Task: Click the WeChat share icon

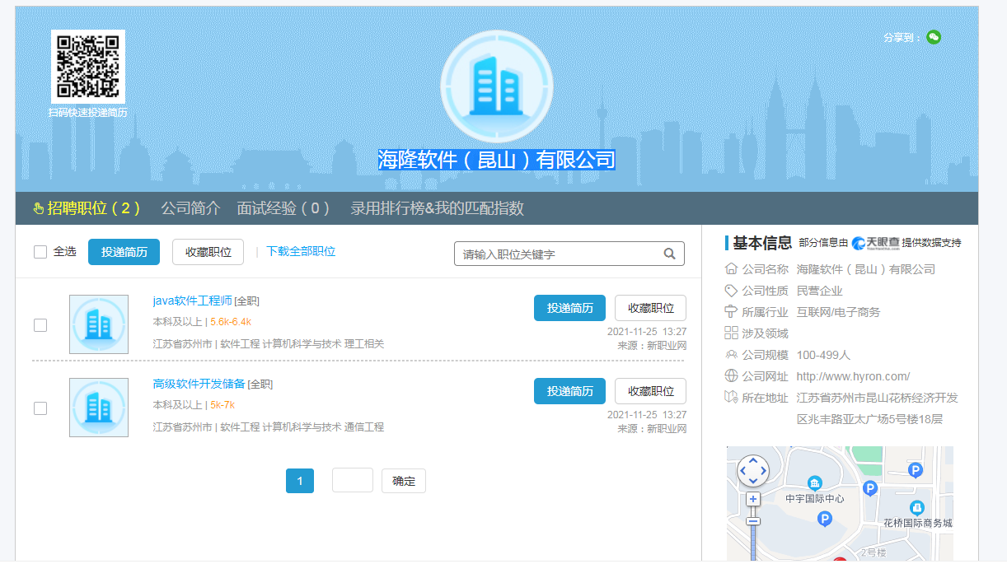Action: coord(933,37)
